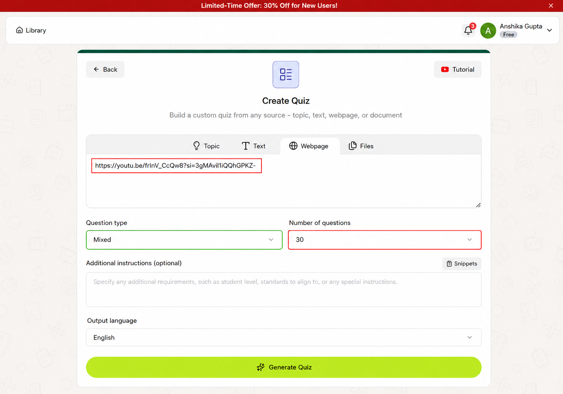Screen dimensions: 563x394
Task: Expand the Number of questions dropdown
Action: tap(385, 240)
